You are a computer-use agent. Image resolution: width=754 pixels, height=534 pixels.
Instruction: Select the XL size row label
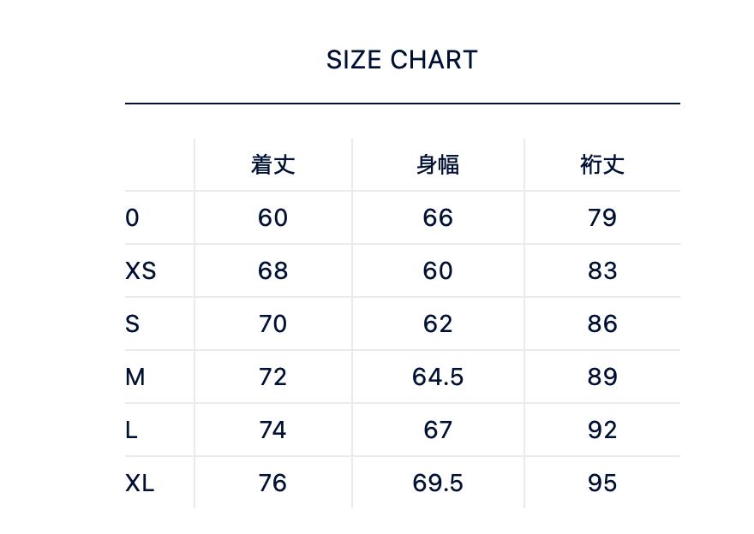pos(140,483)
